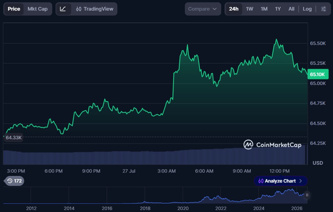Switch to Mkt Cap tab

click(x=38, y=9)
